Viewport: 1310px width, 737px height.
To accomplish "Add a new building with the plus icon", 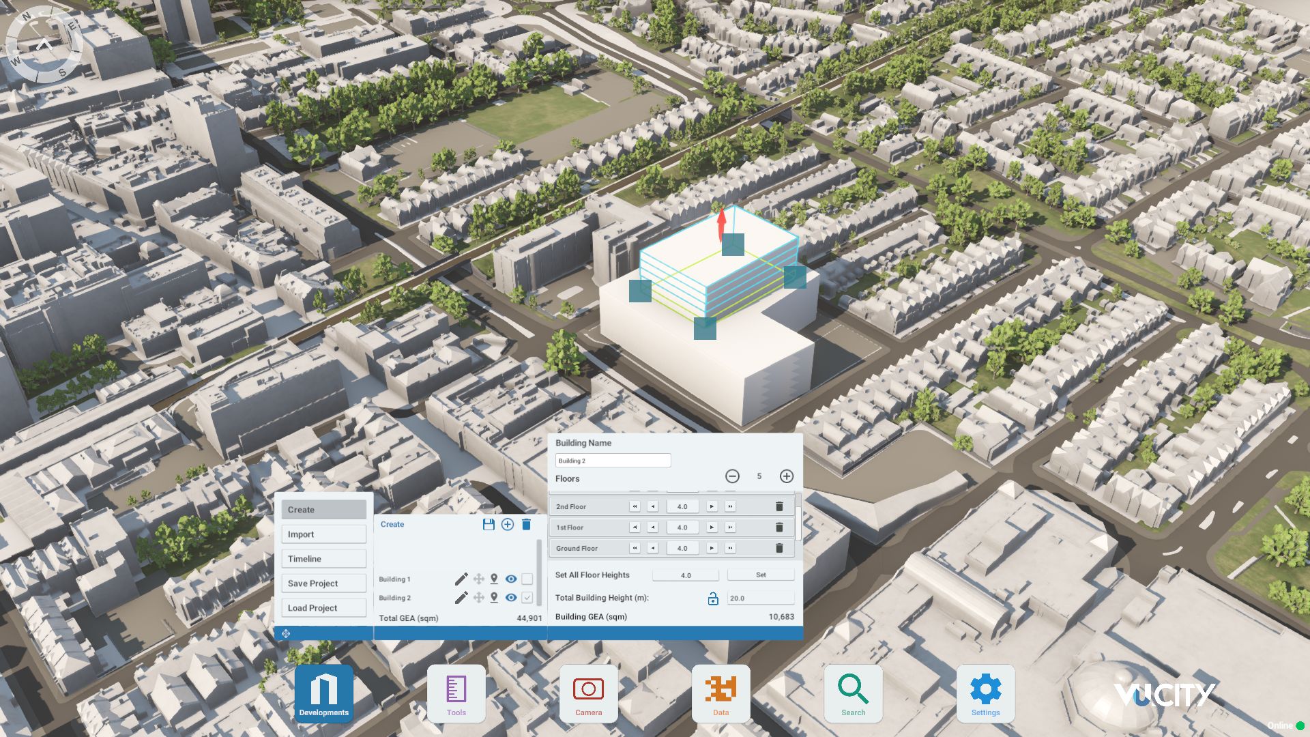I will click(507, 525).
